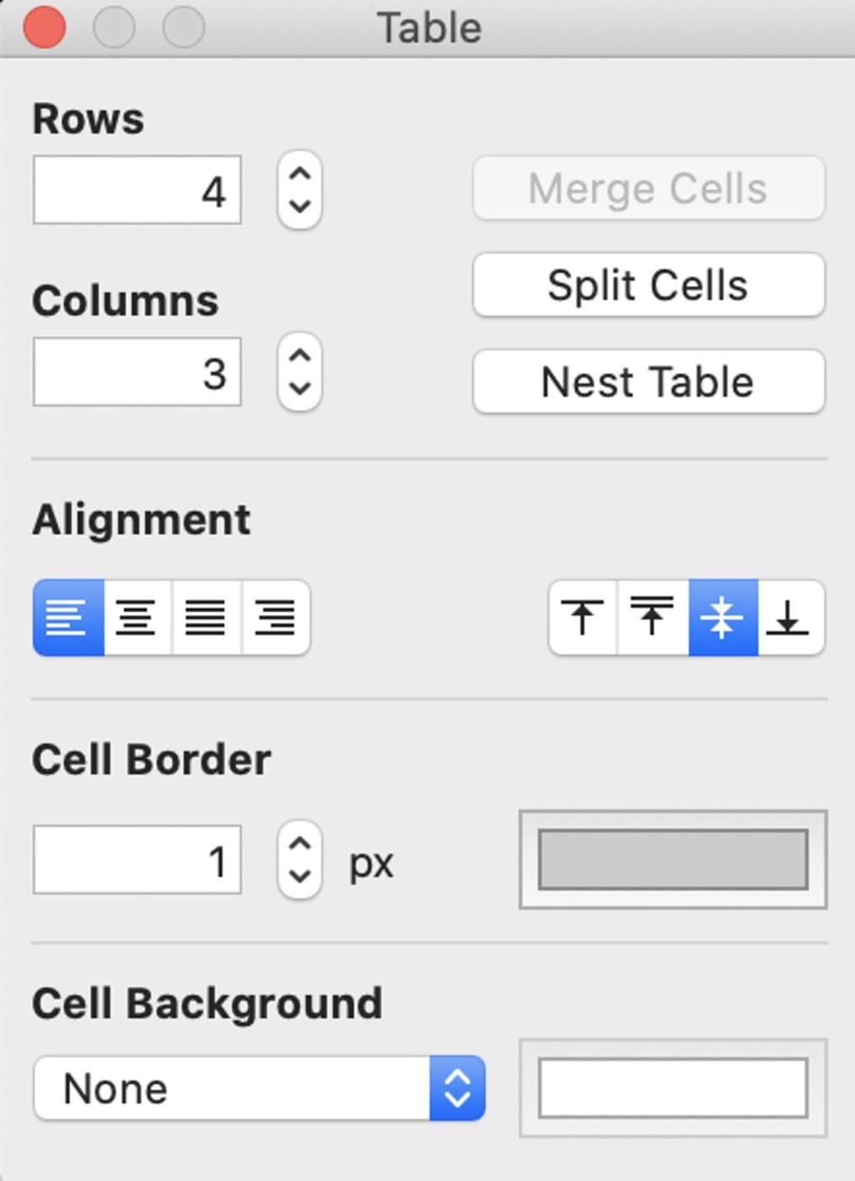Click the Cell Border width stepper

click(299, 860)
